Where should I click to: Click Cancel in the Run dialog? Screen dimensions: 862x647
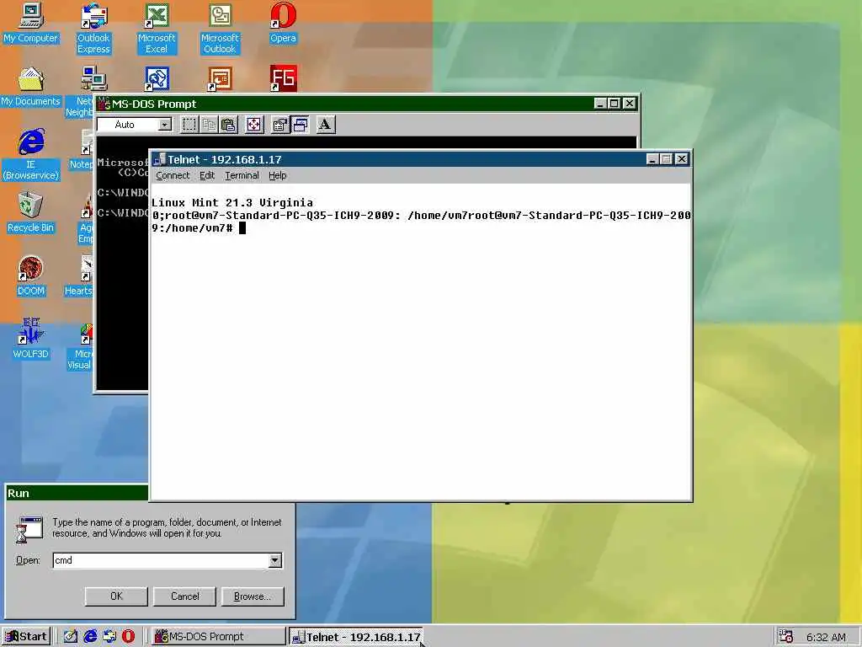pos(184,596)
